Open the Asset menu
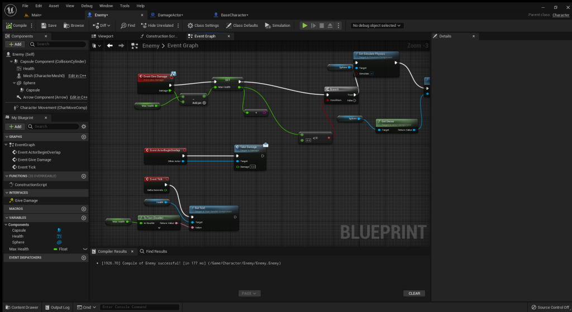The image size is (572, 312). tap(54, 6)
